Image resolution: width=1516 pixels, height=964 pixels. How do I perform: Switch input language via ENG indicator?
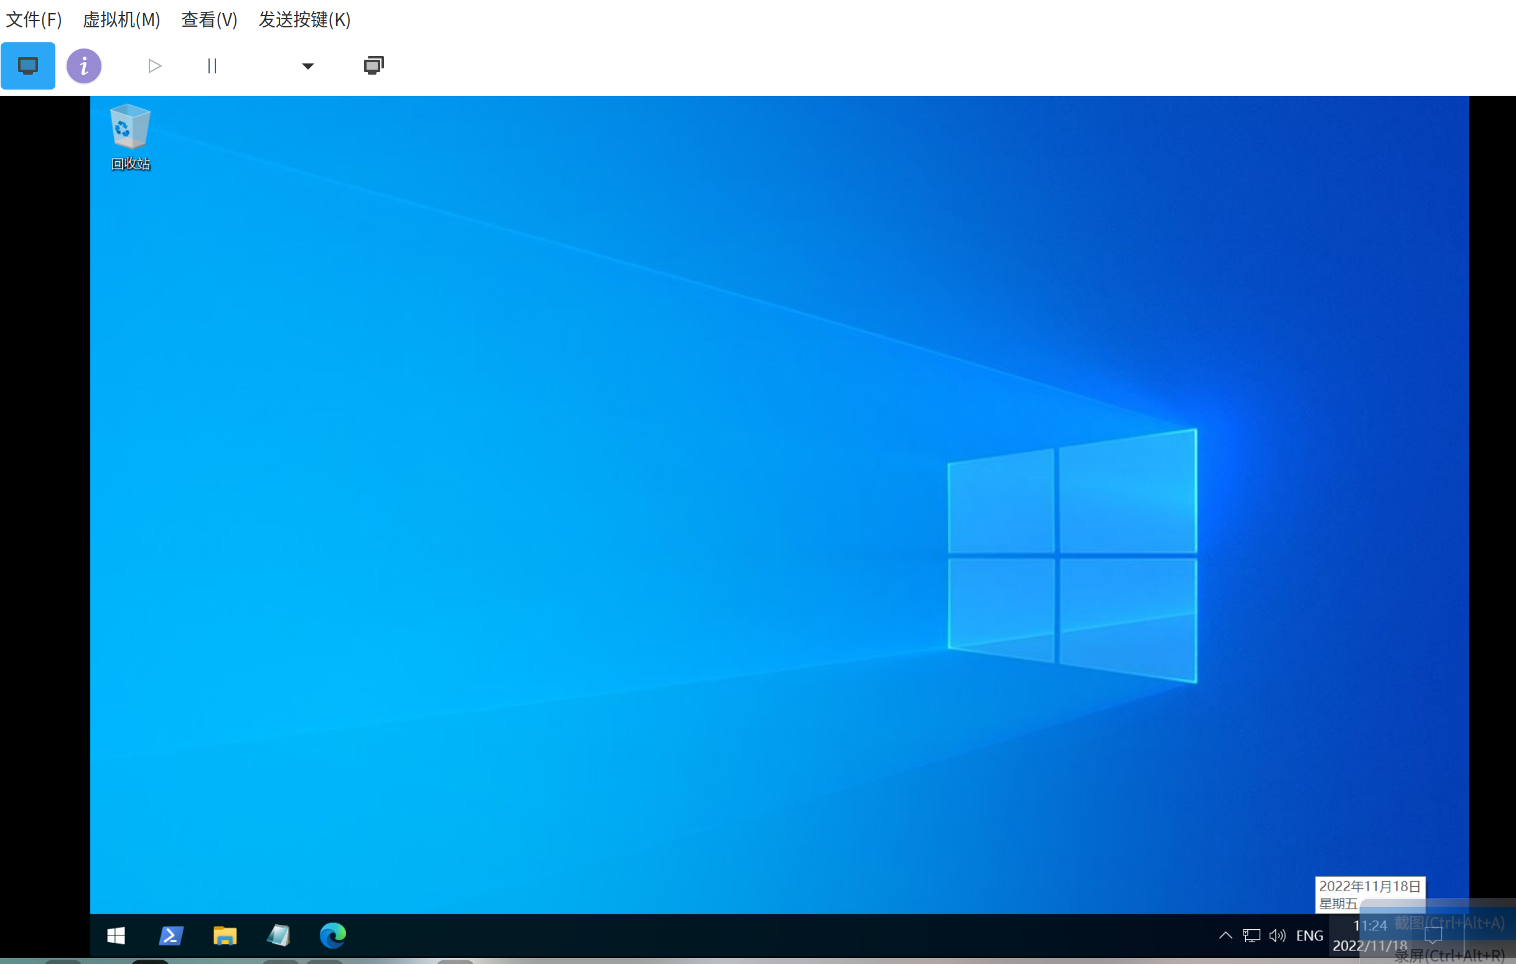tap(1309, 935)
